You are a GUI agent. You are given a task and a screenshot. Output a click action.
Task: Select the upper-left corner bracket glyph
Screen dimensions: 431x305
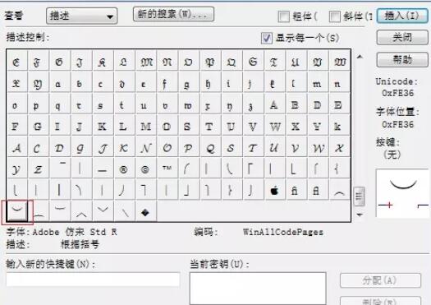[252, 169]
